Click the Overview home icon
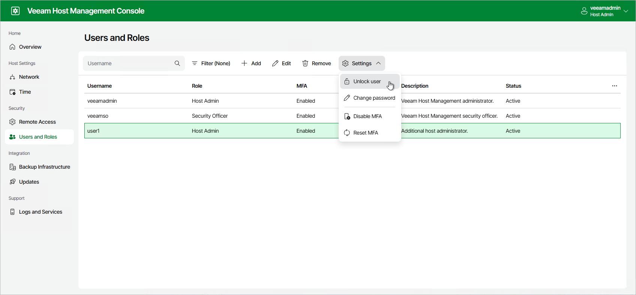The width and height of the screenshot is (636, 295). [12, 47]
